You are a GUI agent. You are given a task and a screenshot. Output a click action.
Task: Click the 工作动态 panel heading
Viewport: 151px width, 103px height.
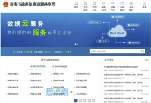(x=109, y=60)
